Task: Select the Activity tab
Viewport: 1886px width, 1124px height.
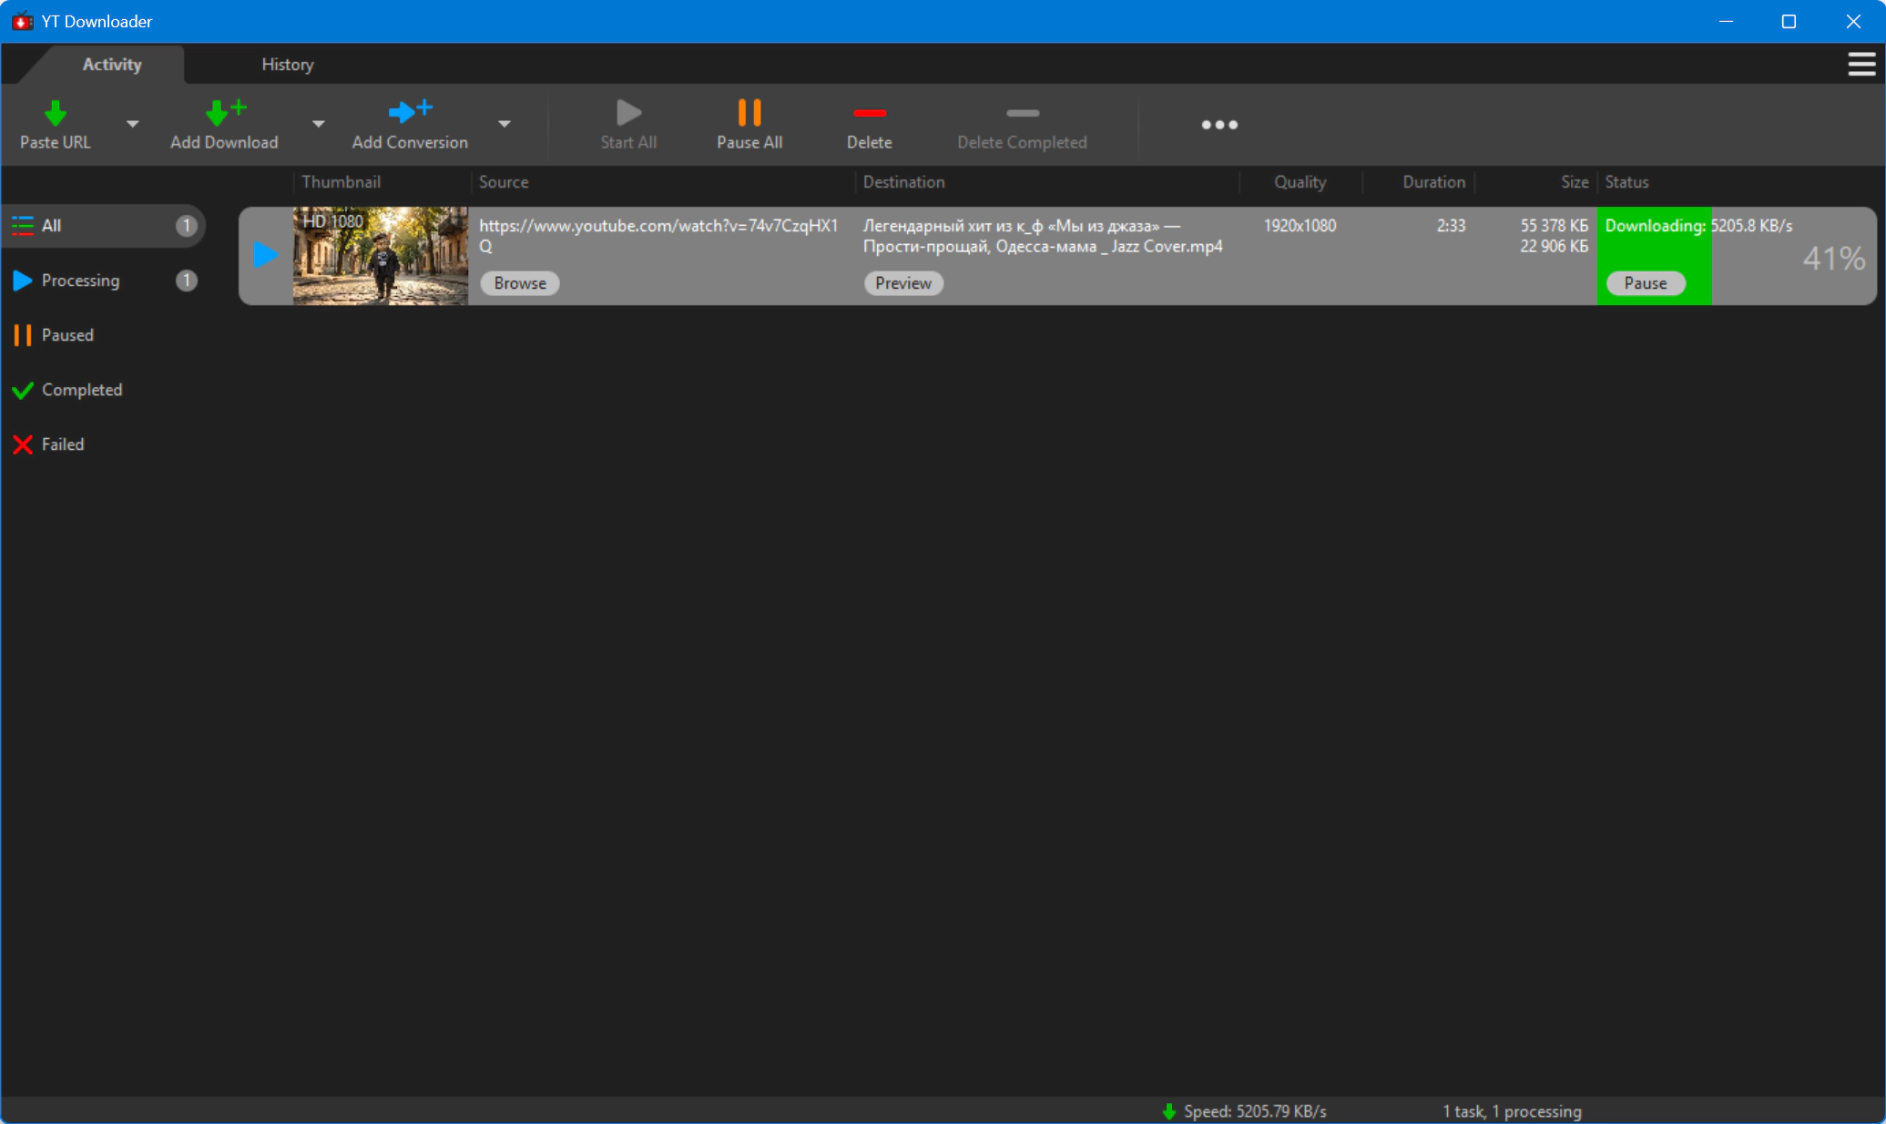Action: pyautogui.click(x=112, y=65)
